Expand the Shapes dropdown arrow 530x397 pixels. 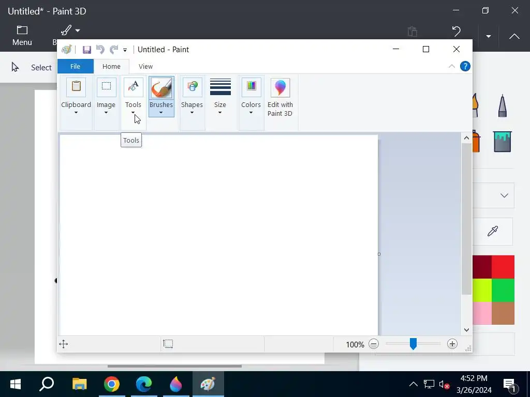coord(192,113)
